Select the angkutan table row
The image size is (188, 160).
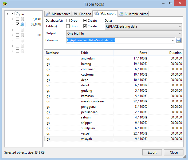114,58
